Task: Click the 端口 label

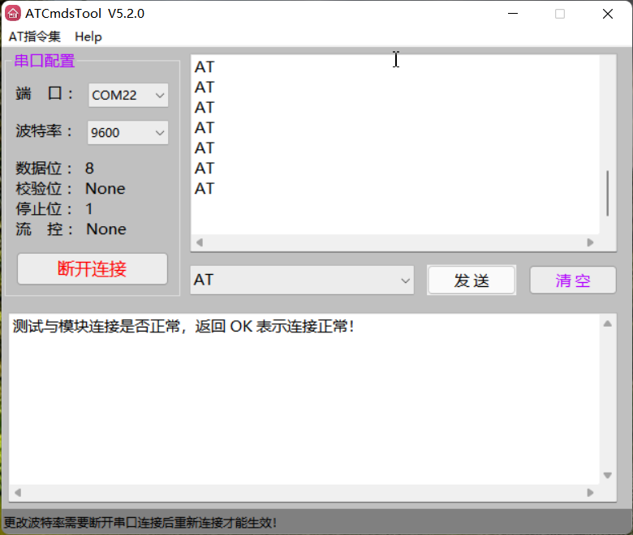Action: [44, 93]
